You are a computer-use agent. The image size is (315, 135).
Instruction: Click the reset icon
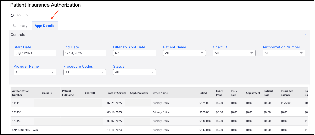12,15
